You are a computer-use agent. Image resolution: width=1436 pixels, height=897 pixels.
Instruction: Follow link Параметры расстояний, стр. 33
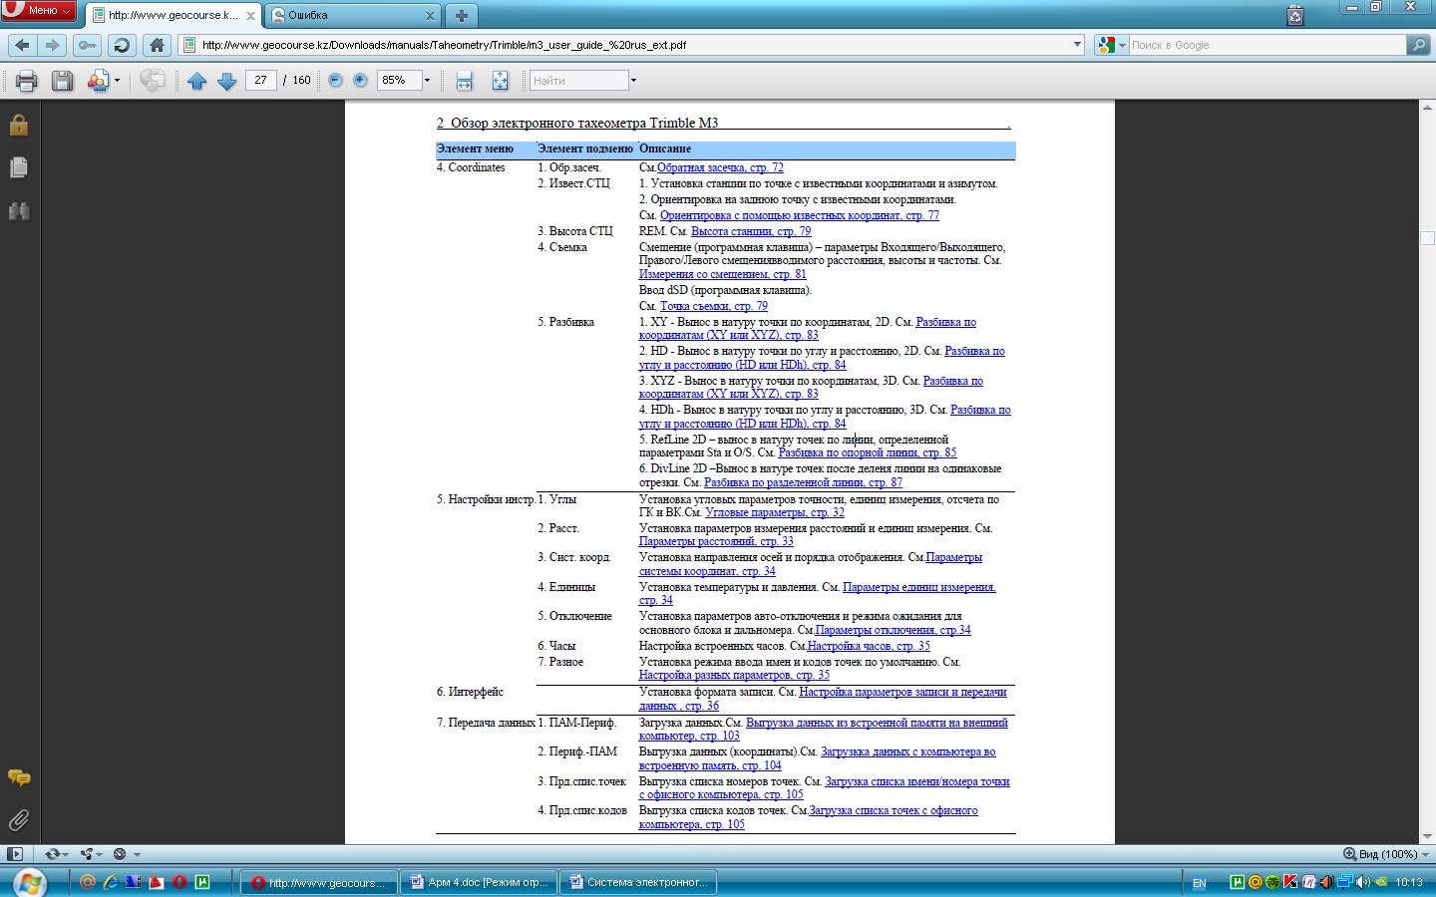[716, 541]
